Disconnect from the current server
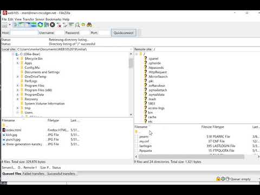The width and height of the screenshot is (260, 195). [x=59, y=25]
